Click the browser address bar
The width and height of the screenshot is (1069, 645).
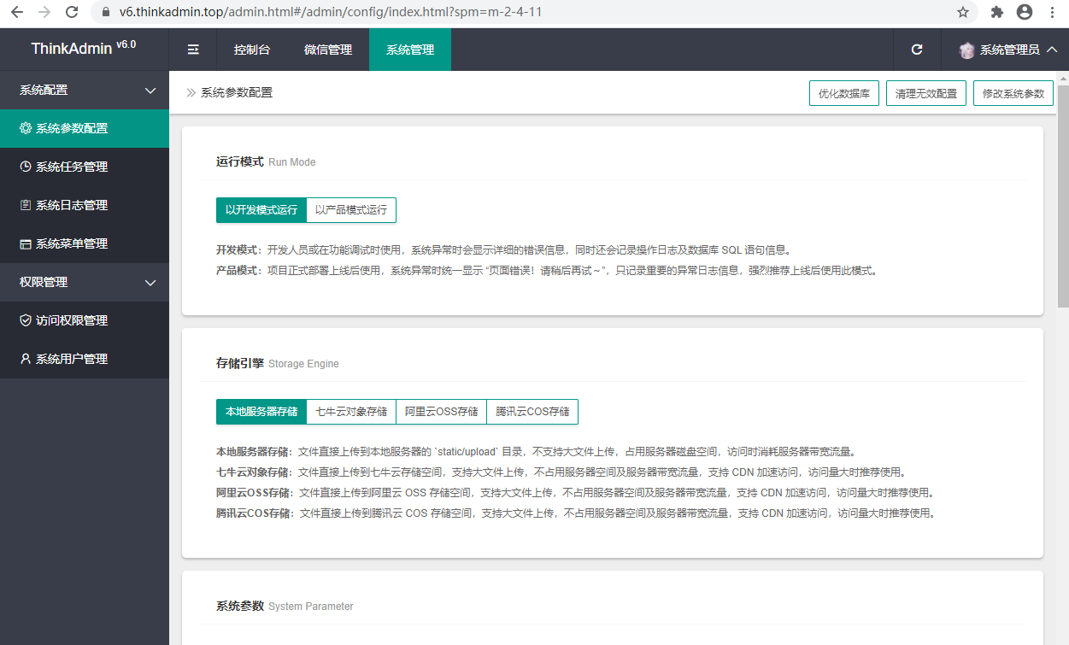(x=342, y=13)
